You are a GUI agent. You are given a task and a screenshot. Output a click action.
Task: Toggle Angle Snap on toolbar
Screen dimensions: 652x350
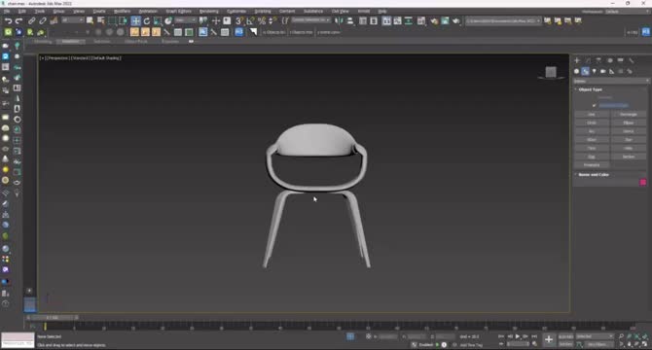[x=250, y=20]
